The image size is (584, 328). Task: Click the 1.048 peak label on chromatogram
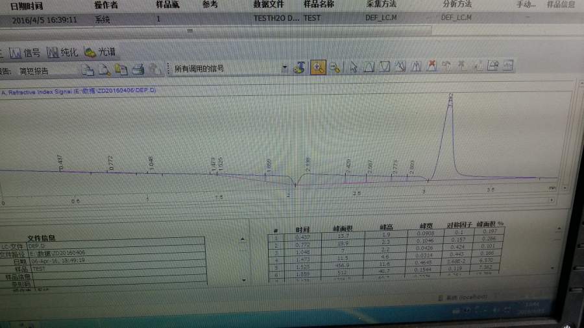click(151, 163)
